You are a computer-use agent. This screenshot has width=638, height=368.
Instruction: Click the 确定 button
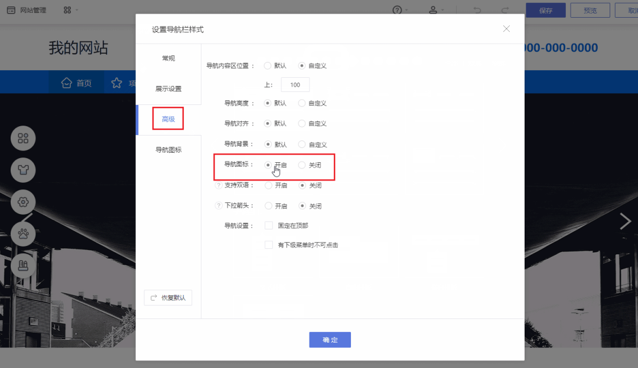pos(330,340)
